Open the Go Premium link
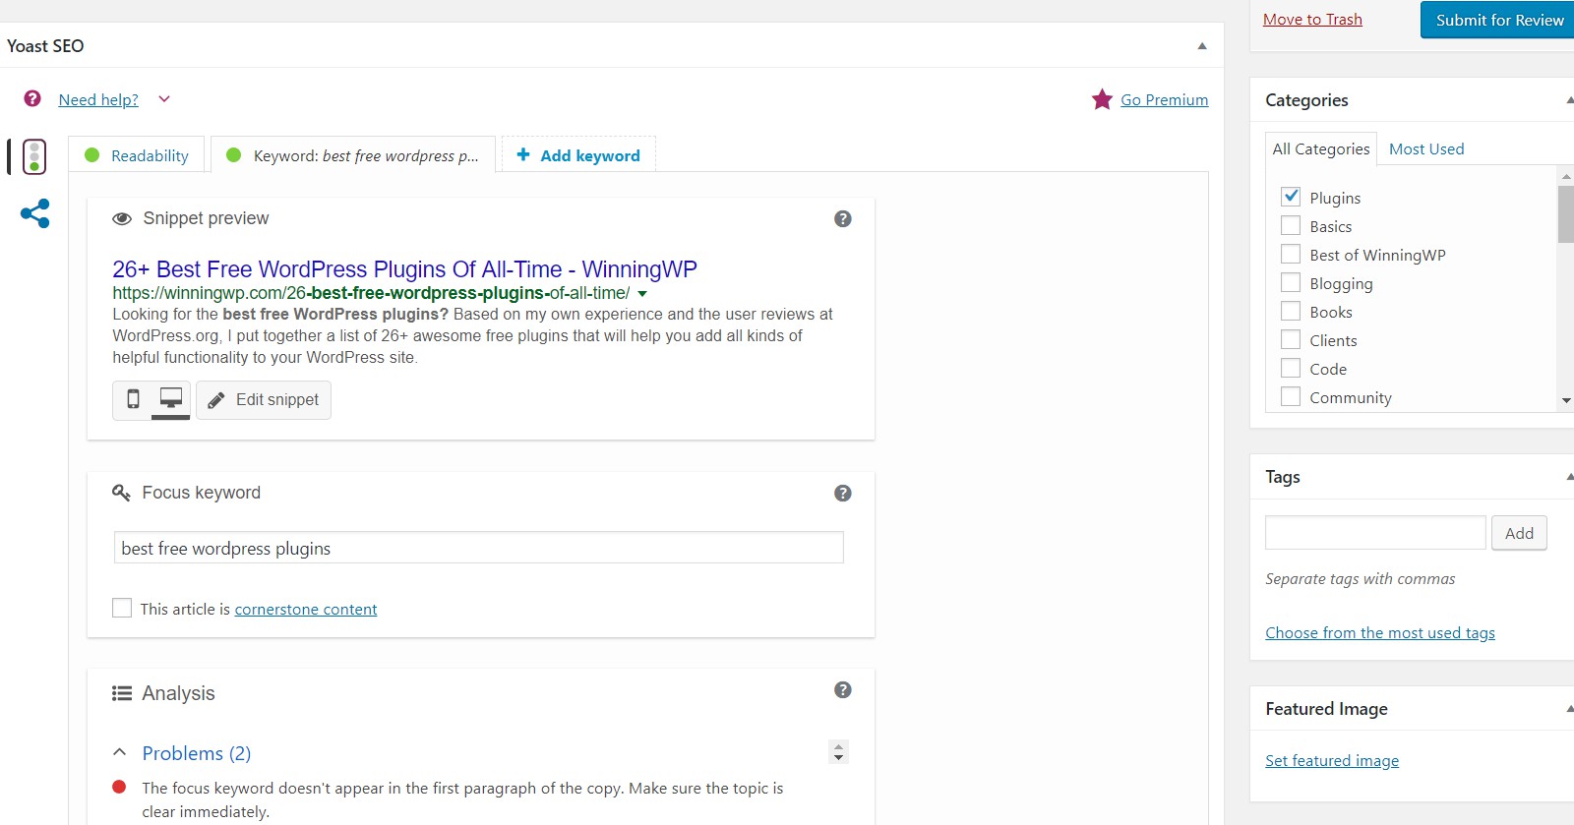The height and width of the screenshot is (825, 1574). 1165,99
